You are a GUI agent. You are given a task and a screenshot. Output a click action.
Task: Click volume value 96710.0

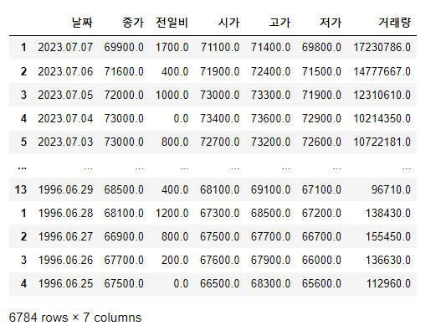pyautogui.click(x=391, y=189)
